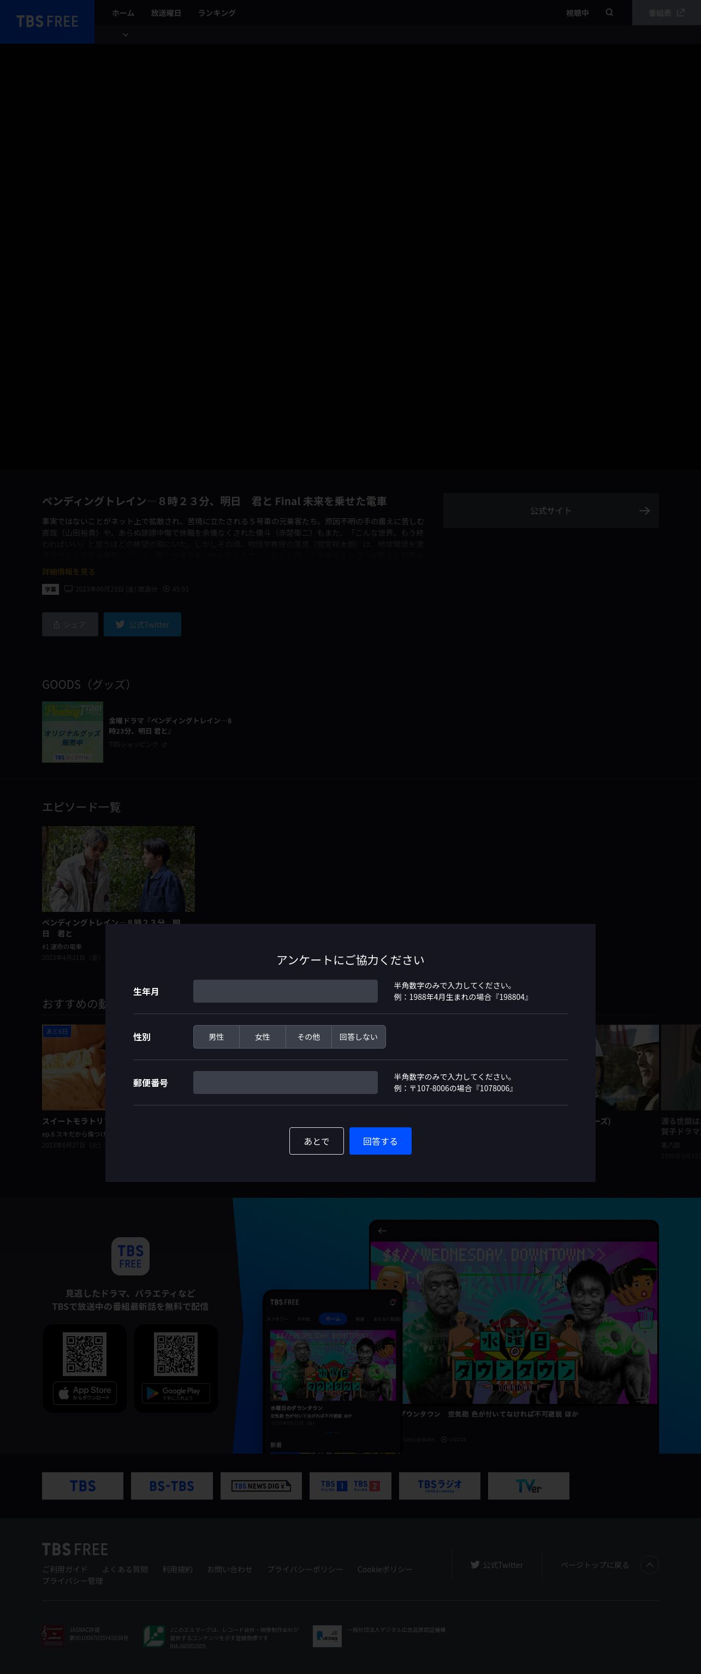Click the back arrow in the tablet preview

382,1231
